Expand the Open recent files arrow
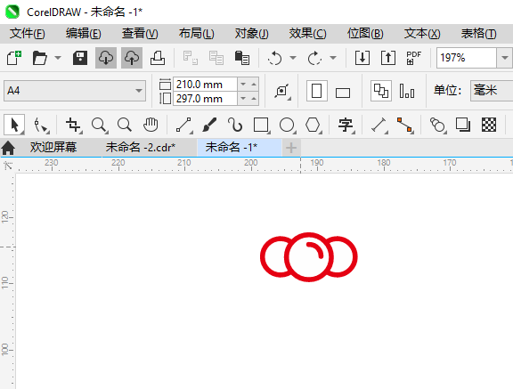Screen dimensions: 513x389 click(58, 58)
